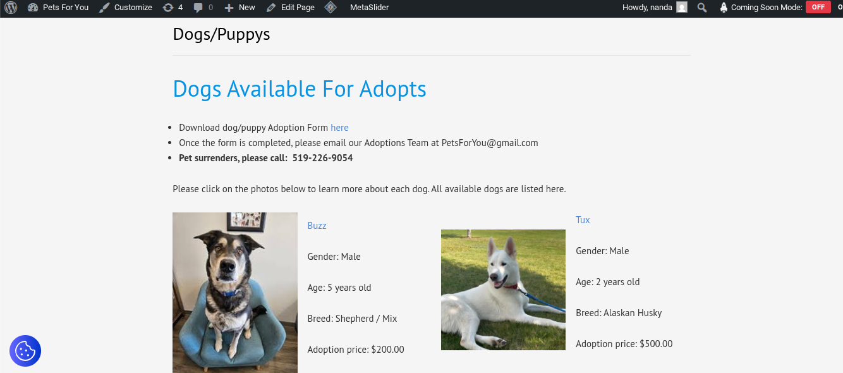
Task: Open the Pets For You dashboard menu
Action: [x=58, y=8]
